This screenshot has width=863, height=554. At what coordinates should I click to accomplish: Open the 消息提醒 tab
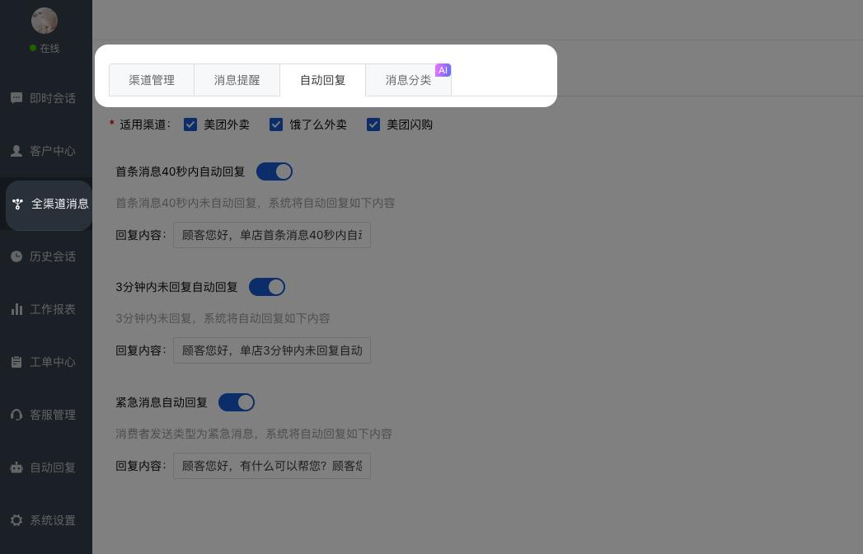point(237,80)
